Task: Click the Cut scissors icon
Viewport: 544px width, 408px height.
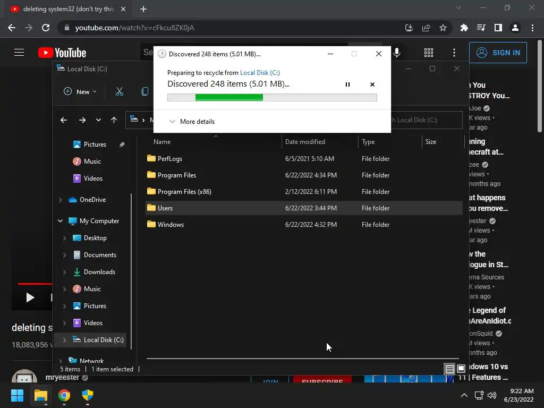Action: pos(120,91)
